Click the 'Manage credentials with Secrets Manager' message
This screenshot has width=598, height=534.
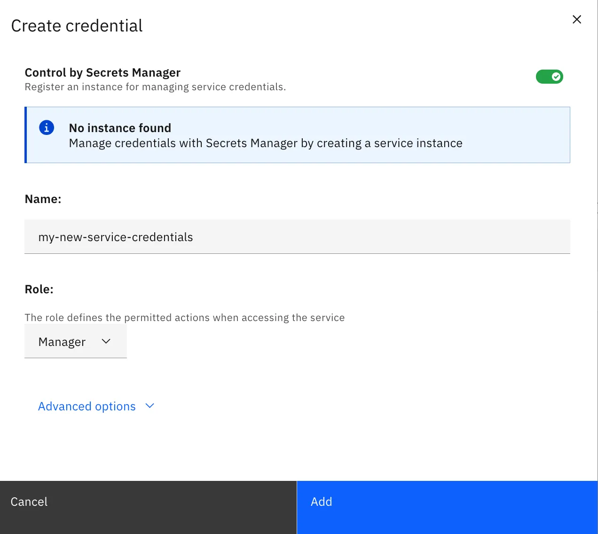266,143
